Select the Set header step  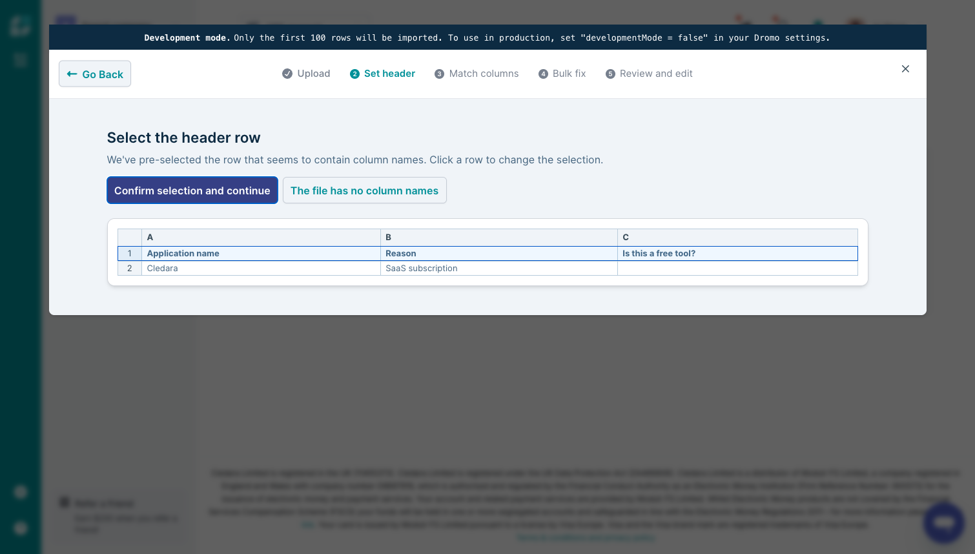pyautogui.click(x=382, y=74)
